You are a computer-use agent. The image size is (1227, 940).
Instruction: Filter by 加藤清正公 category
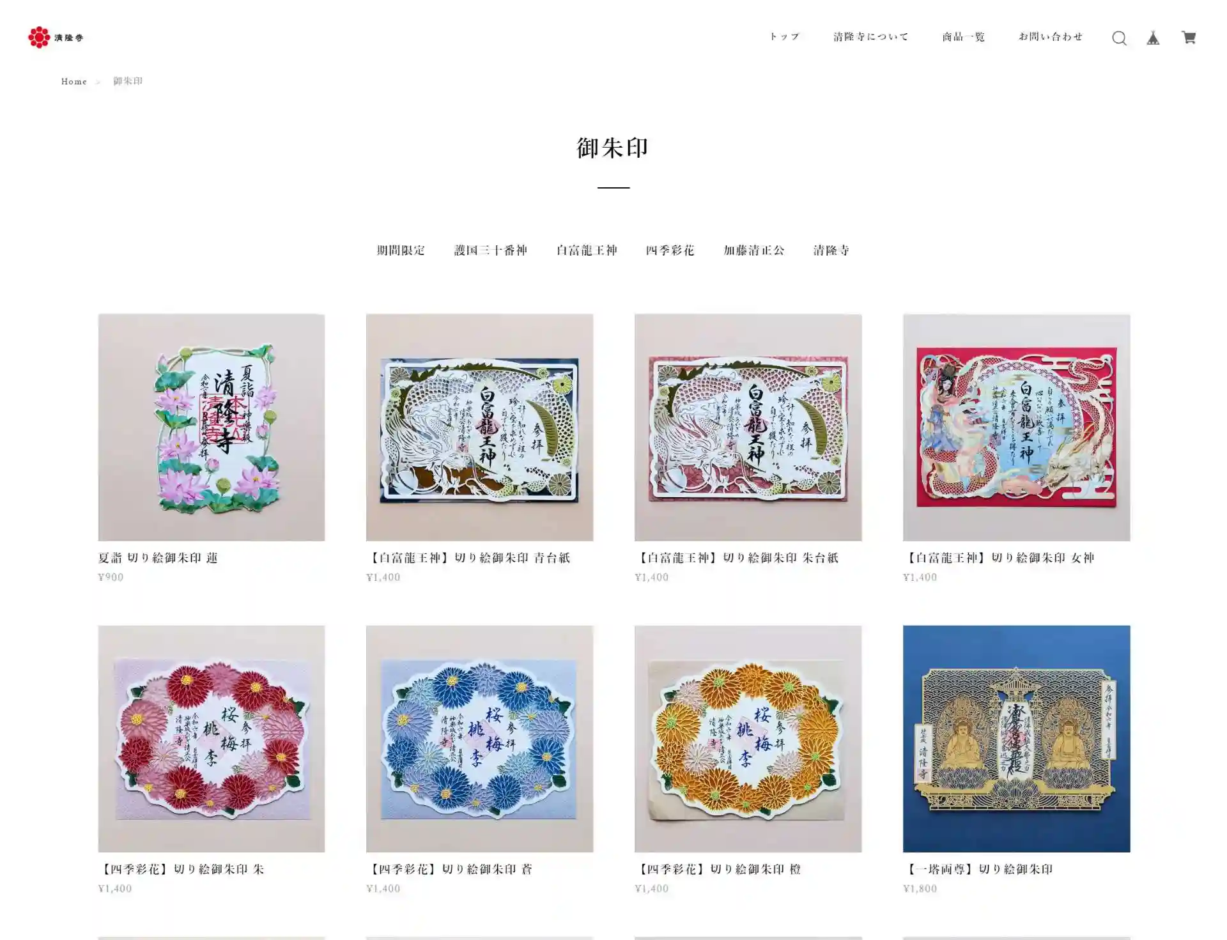pyautogui.click(x=754, y=250)
